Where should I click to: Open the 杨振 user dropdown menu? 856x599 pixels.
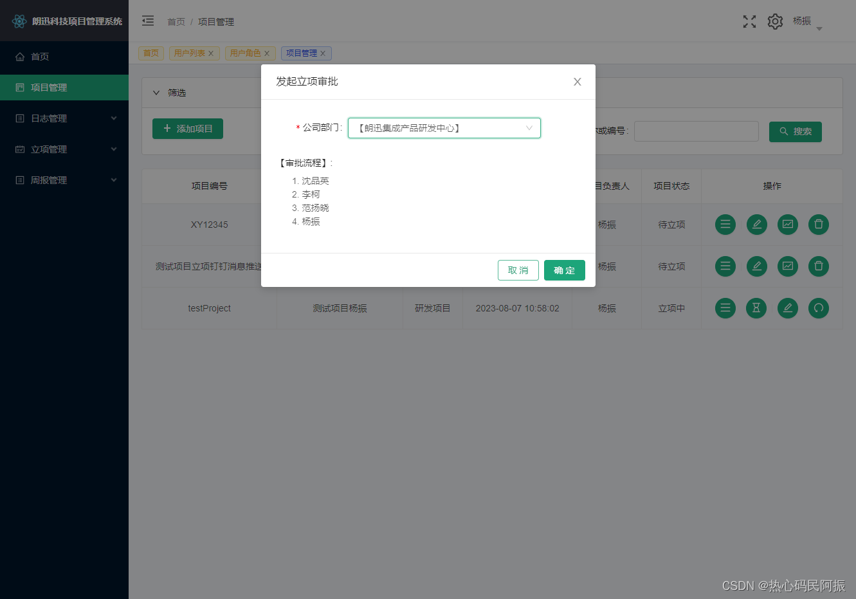coord(808,22)
